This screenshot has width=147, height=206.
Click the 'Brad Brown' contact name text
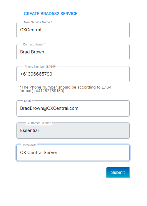point(32,52)
